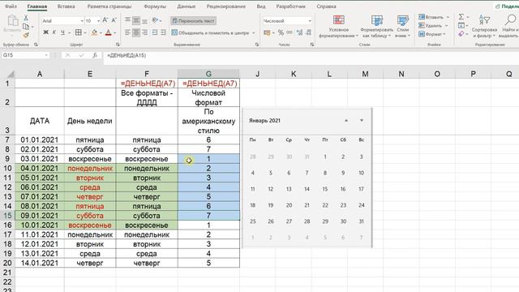The width and height of the screenshot is (519, 292).
Task: Toggle italic К formatting
Action: click(54, 32)
